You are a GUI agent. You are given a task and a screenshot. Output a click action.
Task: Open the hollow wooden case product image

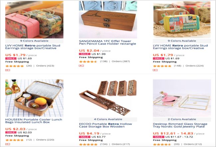(x=108, y=98)
